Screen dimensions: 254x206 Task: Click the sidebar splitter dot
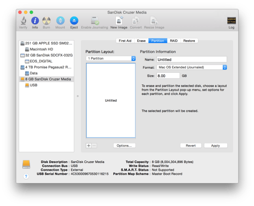coord(78,96)
